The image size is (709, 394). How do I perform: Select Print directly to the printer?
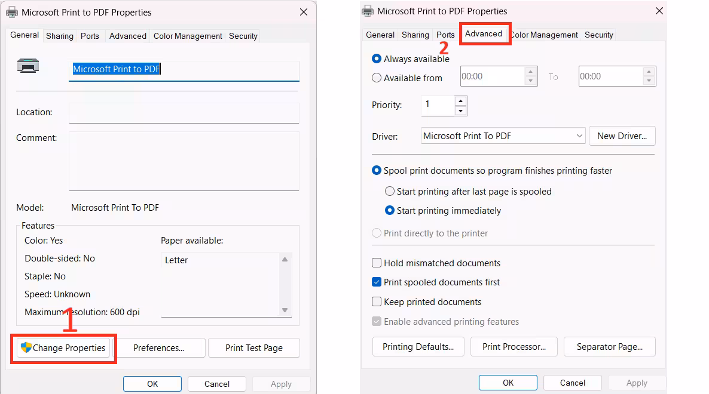pos(376,233)
